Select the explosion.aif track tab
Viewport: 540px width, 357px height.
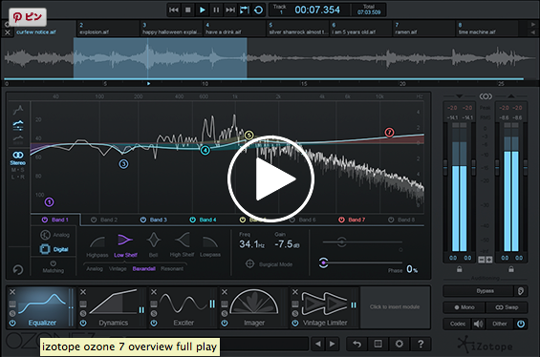click(108, 29)
